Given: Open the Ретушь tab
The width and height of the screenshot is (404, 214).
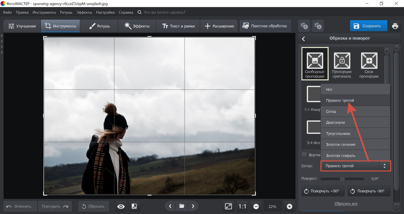Looking at the screenshot, I should pyautogui.click(x=99, y=26).
